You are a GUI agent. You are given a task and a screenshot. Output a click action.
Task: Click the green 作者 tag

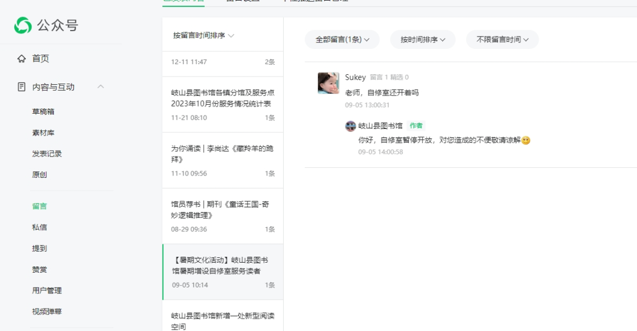click(416, 126)
